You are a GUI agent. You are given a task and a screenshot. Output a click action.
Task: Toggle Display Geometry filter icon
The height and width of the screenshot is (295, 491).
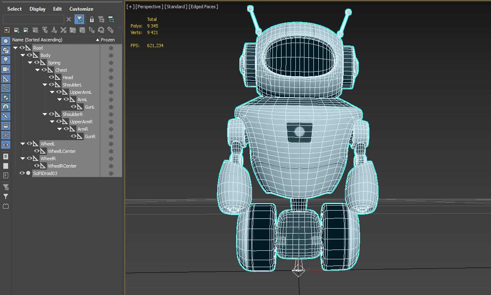pos(6,41)
